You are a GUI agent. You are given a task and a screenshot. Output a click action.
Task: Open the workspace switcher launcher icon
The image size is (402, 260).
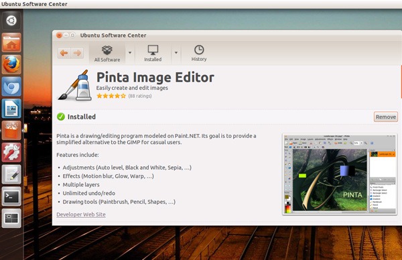tap(11, 218)
